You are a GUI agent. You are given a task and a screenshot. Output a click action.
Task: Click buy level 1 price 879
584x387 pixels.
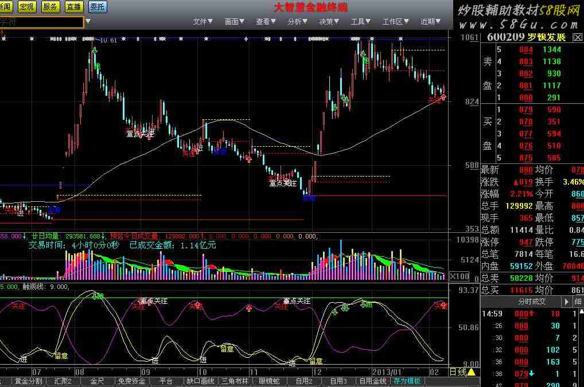pos(526,110)
